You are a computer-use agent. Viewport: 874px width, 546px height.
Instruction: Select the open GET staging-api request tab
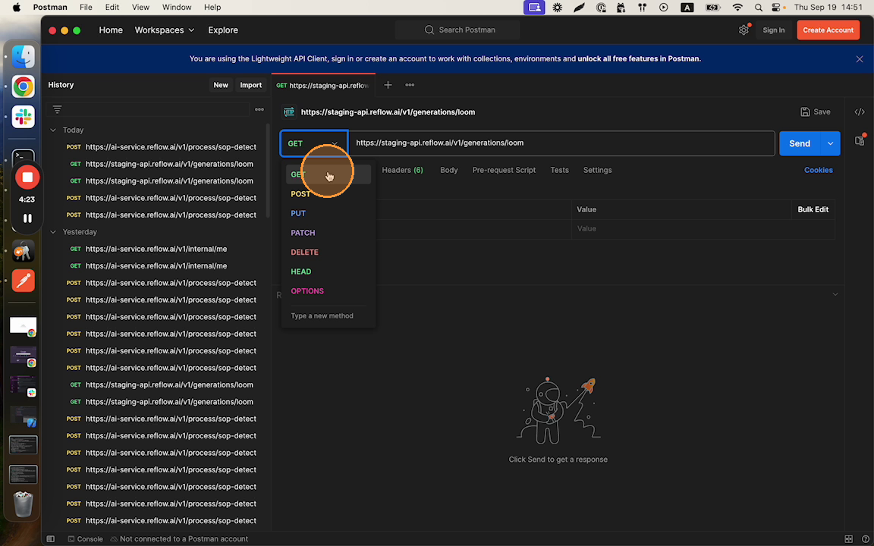click(x=323, y=85)
